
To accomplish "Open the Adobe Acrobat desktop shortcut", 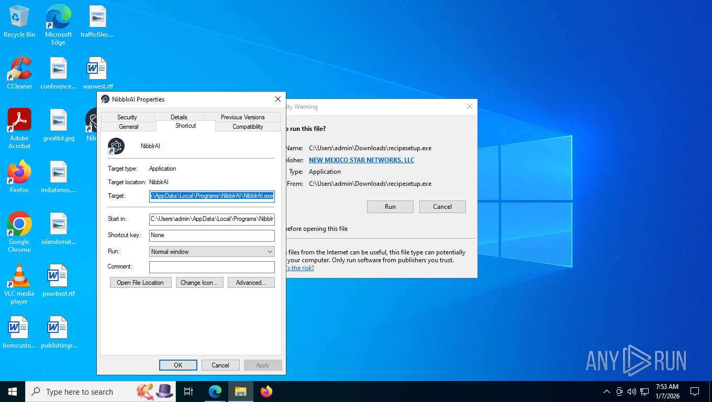I will click(x=19, y=129).
